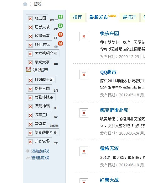Click 管理游戏 link
This screenshot has width=145, height=183.
pyautogui.click(x=40, y=158)
